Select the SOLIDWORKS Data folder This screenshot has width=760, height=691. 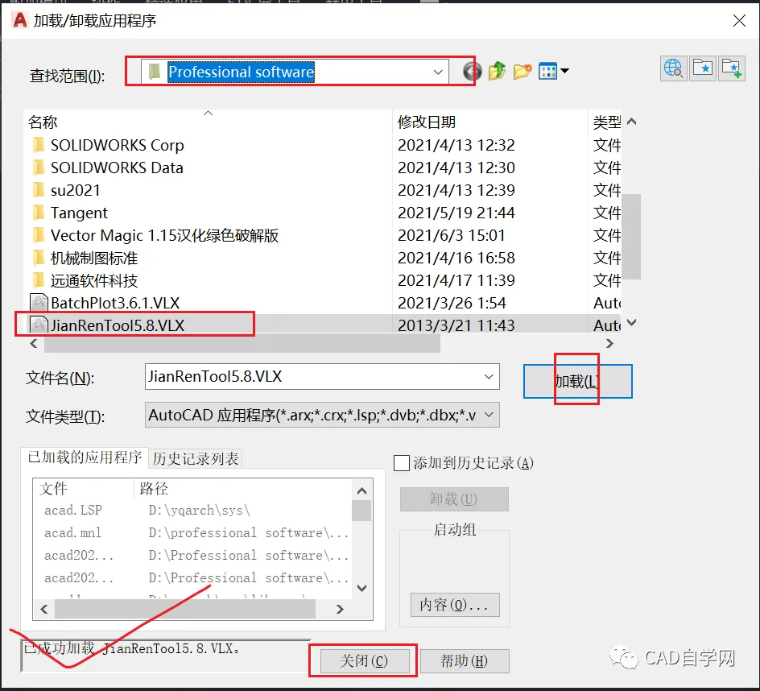117,168
